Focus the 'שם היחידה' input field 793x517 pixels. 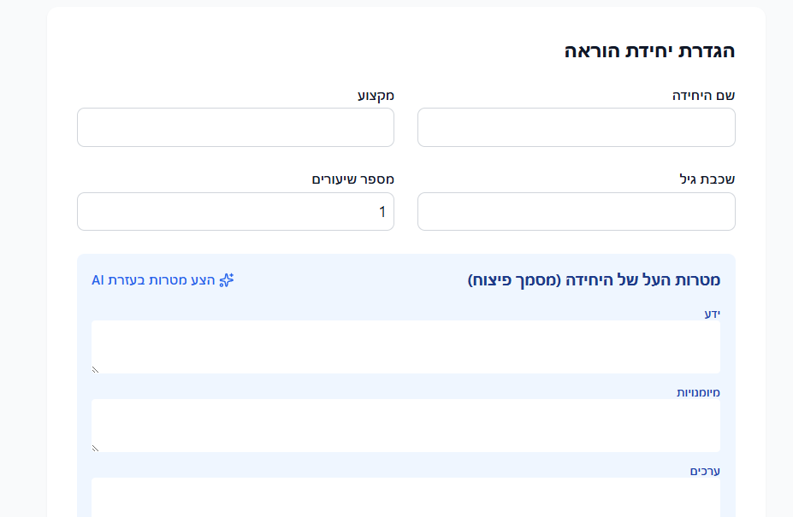click(576, 127)
